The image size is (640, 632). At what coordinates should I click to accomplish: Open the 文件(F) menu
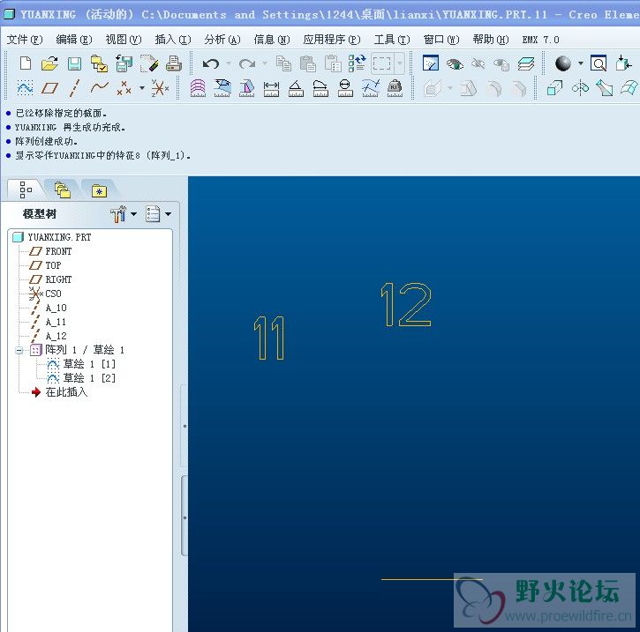25,40
